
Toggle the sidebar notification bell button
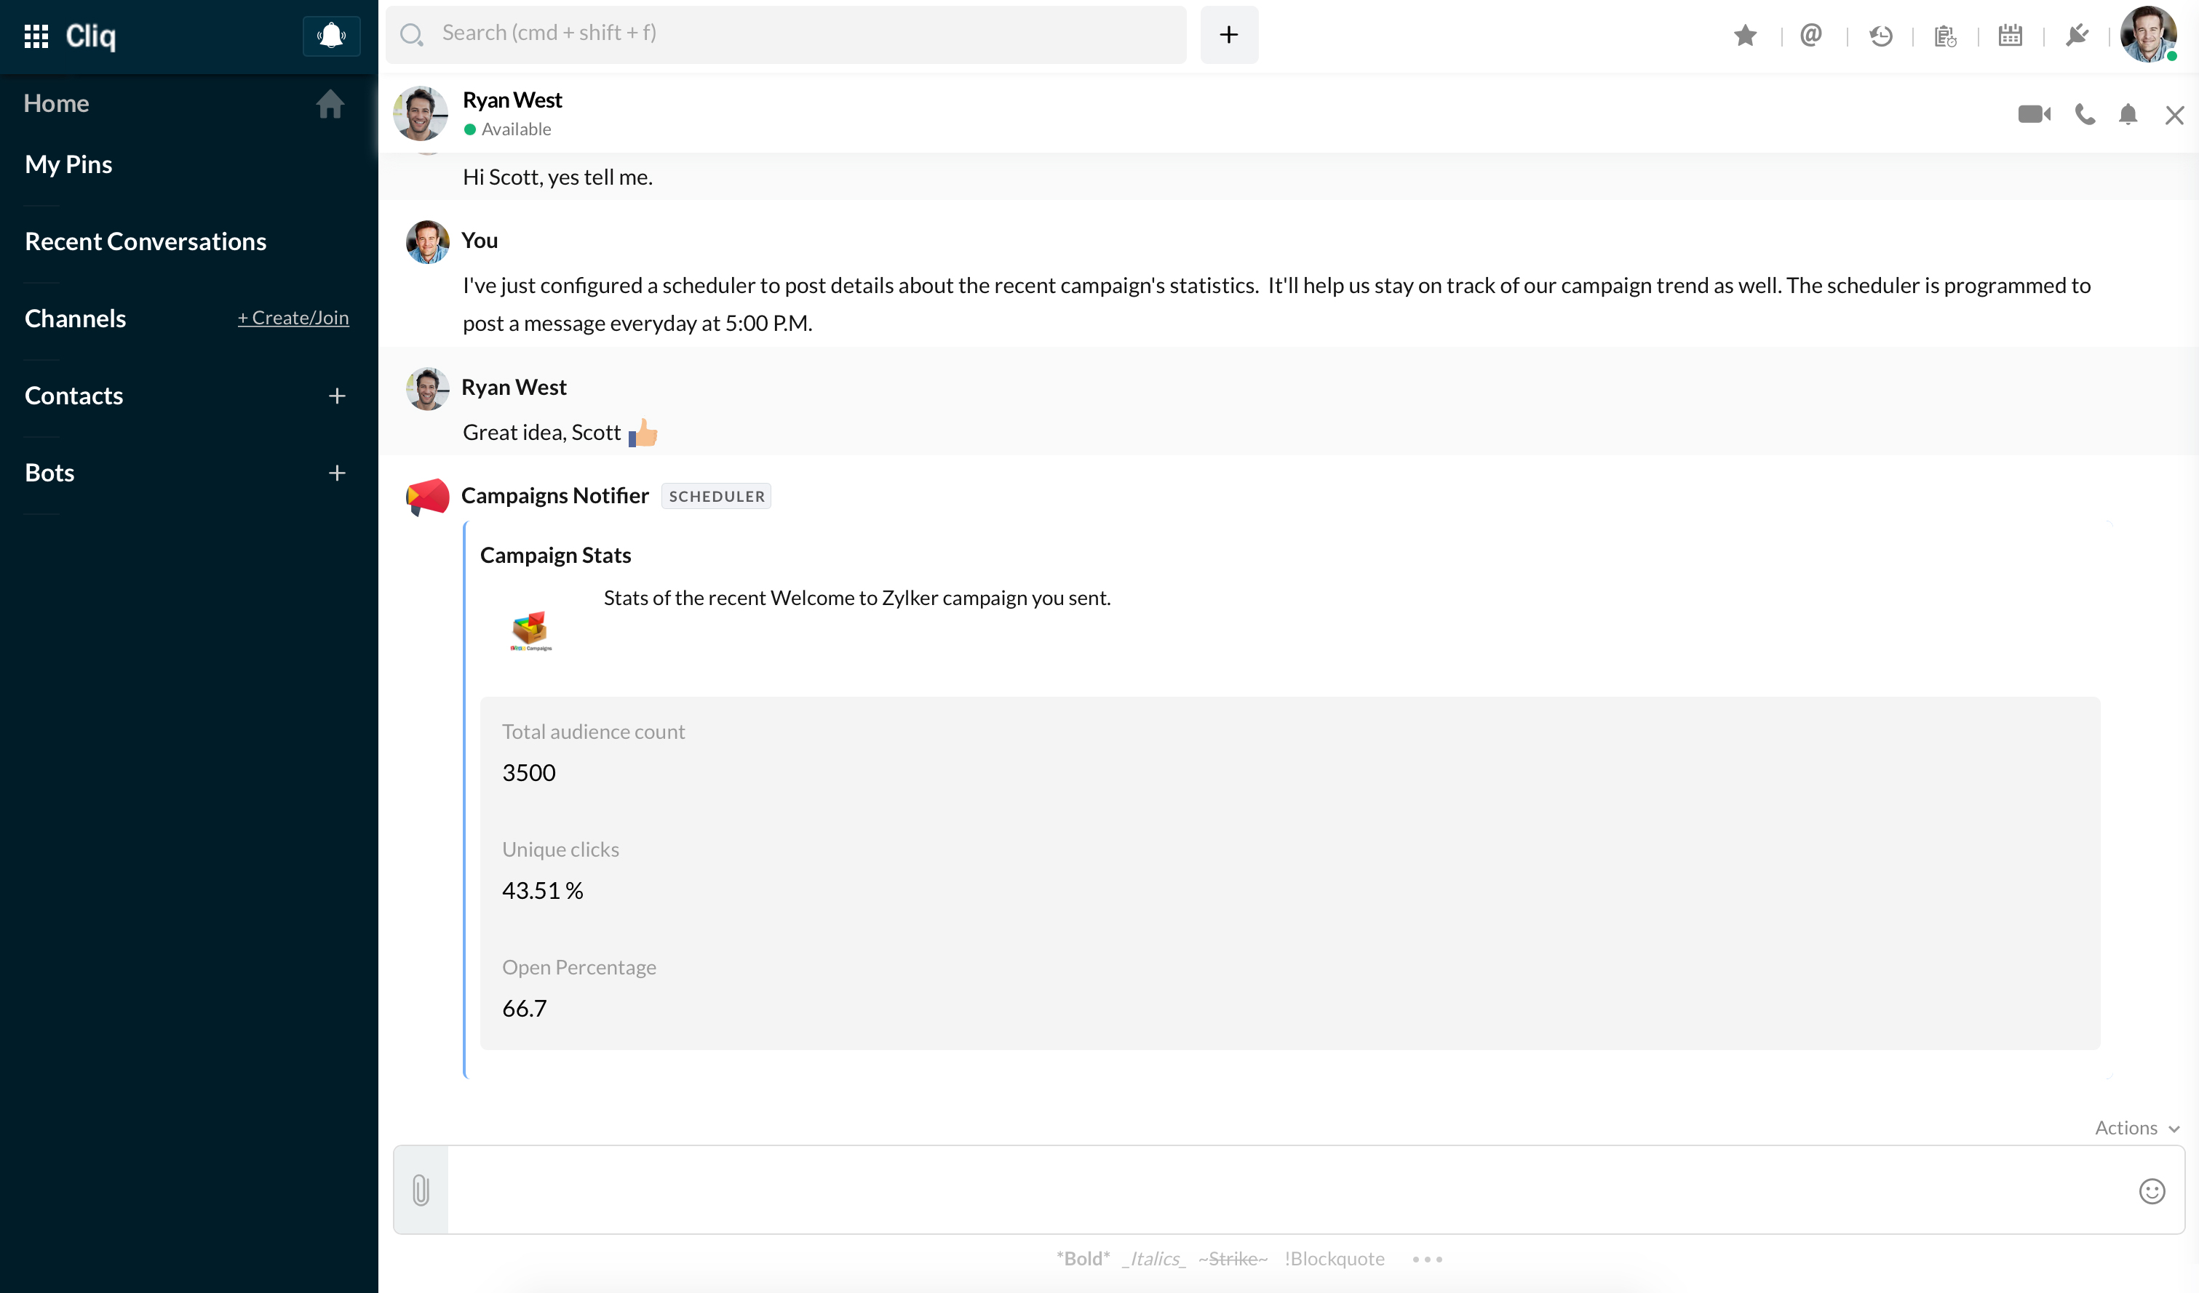[330, 36]
